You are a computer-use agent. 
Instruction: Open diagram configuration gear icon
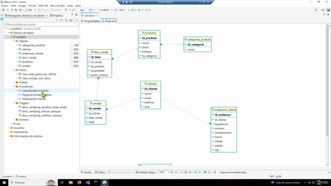[215, 172]
